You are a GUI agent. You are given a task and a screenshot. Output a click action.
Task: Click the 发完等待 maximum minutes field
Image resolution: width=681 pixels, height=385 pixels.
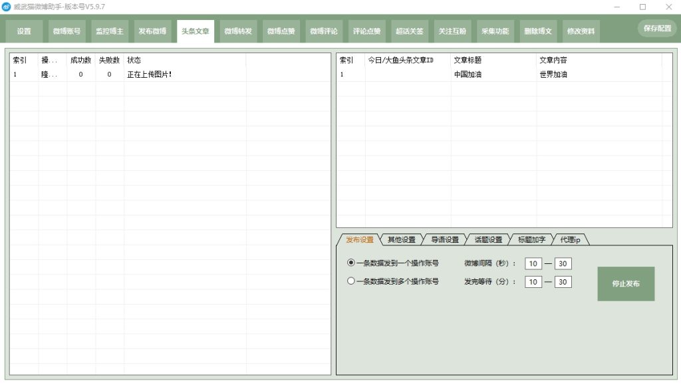coord(563,282)
